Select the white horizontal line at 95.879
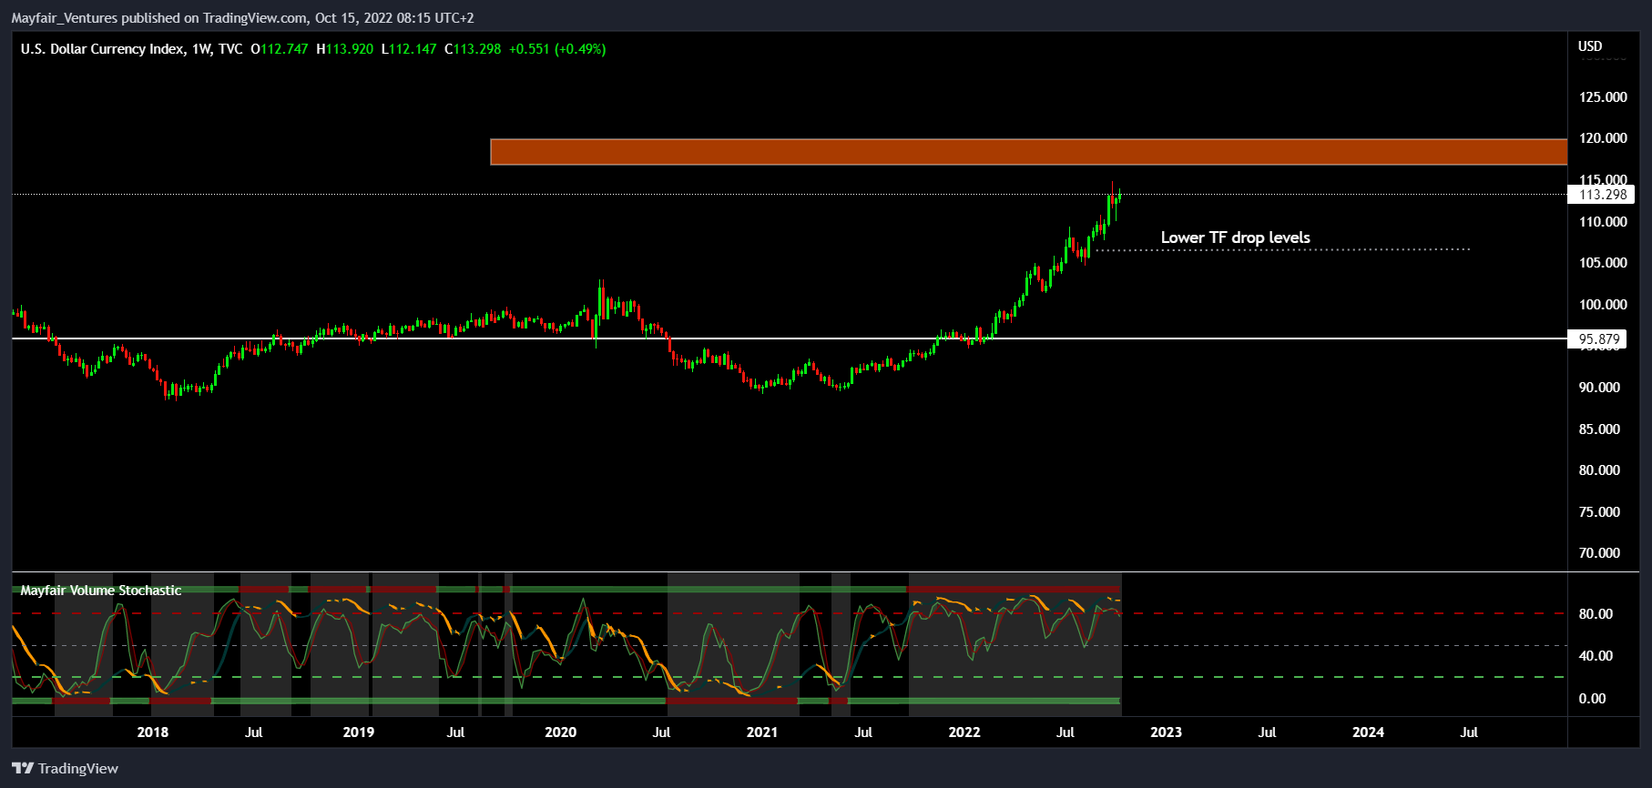 pyautogui.click(x=789, y=338)
